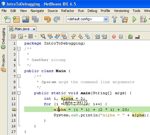Viewport: 150px width, 135px height.
Task: Show the Debugging side panel
Action: pos(3,38)
